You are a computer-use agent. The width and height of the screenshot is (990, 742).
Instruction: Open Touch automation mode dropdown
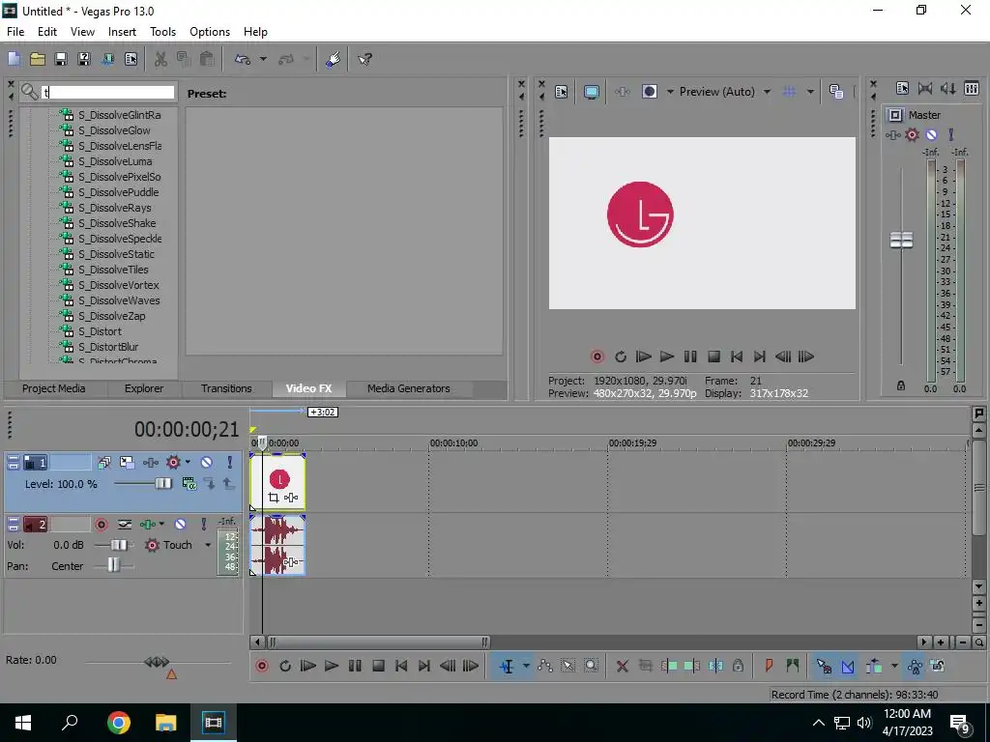tap(208, 545)
